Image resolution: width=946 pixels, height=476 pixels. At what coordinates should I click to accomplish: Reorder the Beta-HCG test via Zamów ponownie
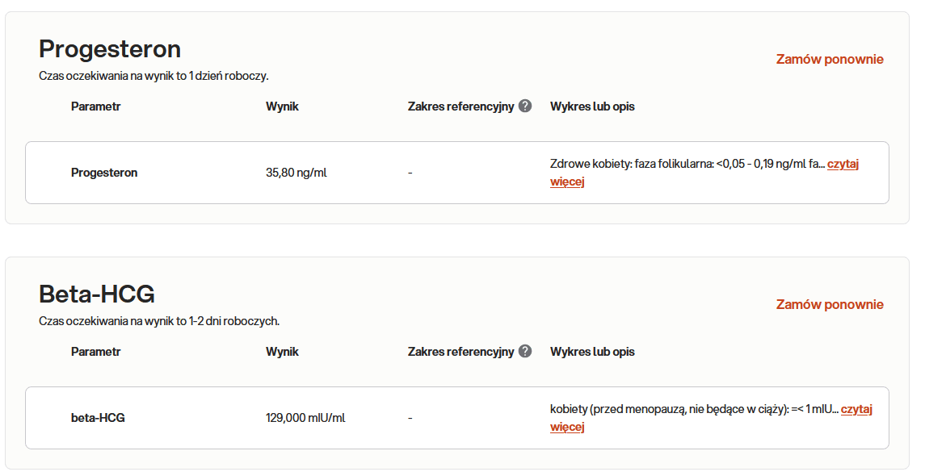click(830, 304)
